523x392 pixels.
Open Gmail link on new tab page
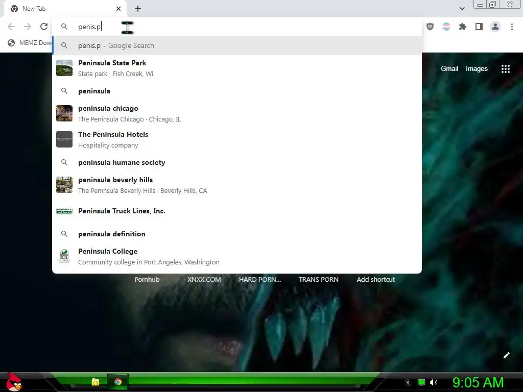[x=449, y=69]
